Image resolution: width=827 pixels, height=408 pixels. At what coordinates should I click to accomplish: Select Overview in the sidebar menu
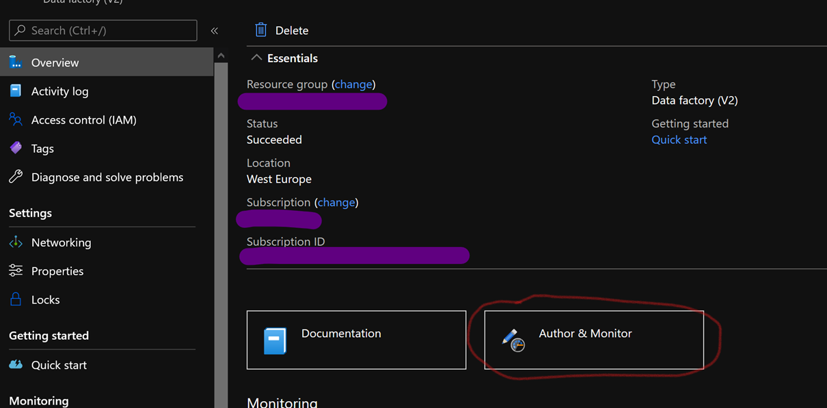pos(55,62)
